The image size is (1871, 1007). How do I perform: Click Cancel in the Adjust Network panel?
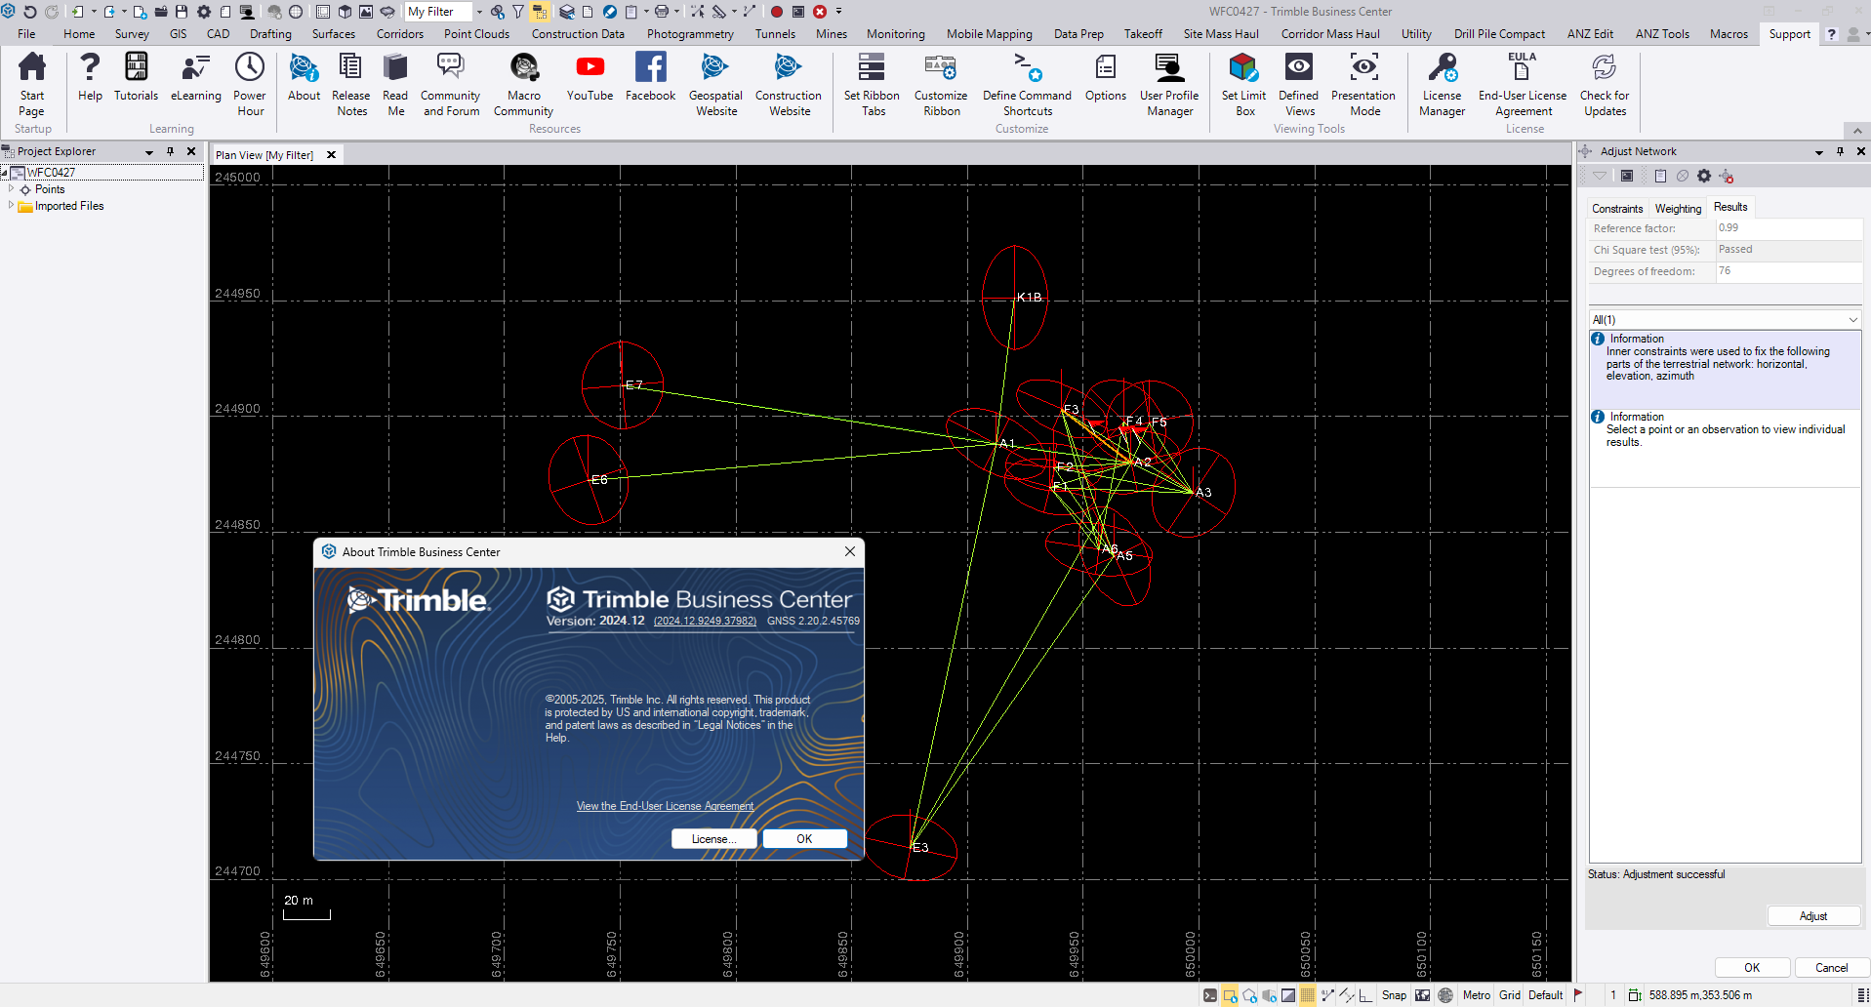coord(1831,968)
